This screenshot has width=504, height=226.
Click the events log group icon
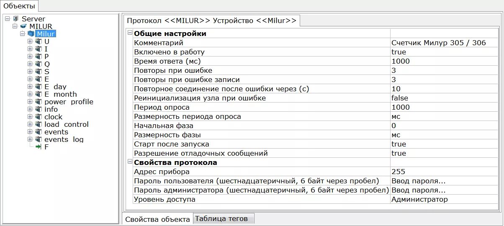click(x=39, y=139)
